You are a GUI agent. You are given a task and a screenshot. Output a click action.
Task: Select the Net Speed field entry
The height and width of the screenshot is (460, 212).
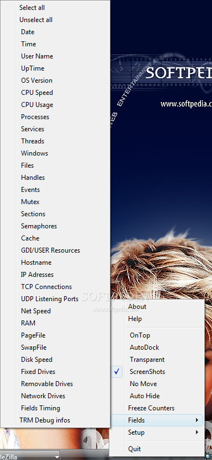pos(55,311)
